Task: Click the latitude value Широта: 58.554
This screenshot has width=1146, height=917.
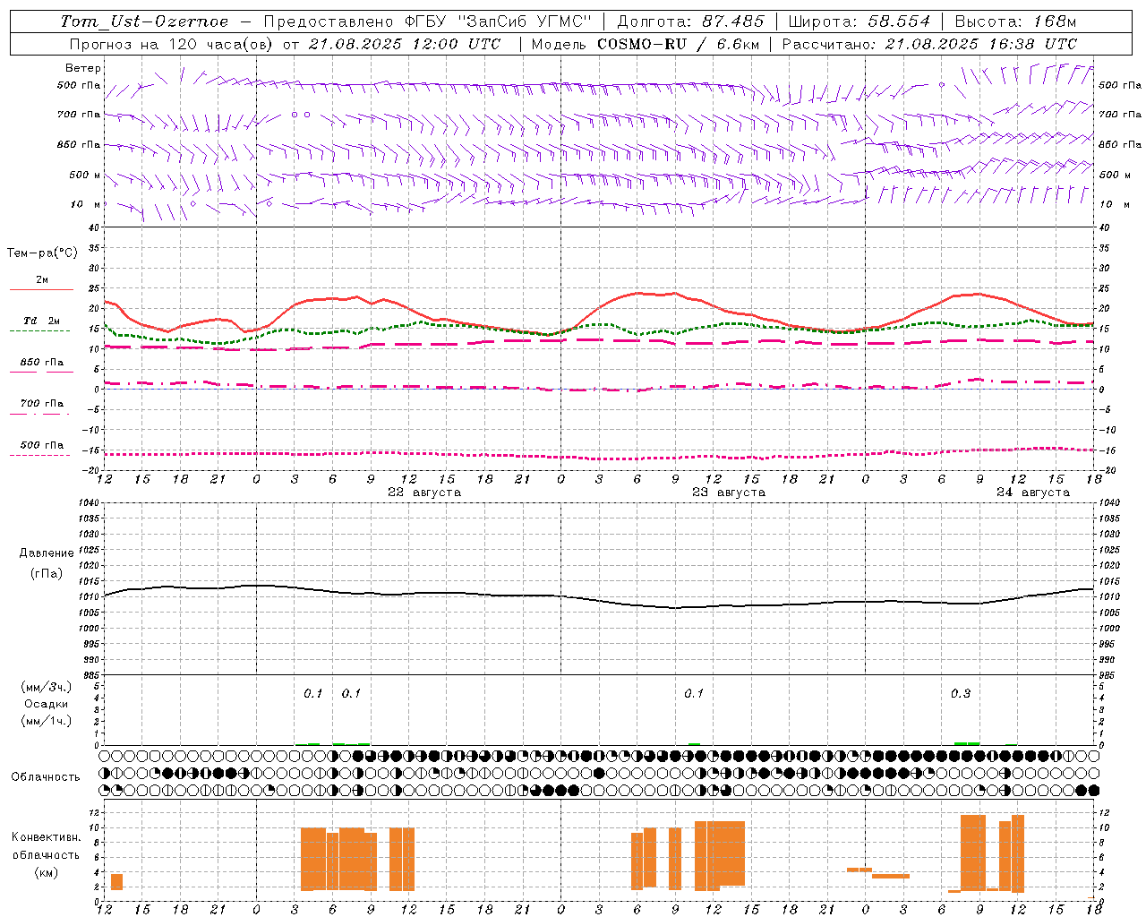Action: (x=859, y=21)
